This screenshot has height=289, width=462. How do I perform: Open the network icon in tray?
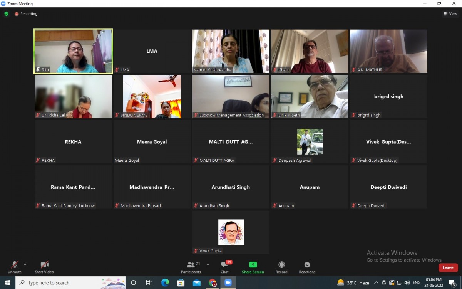coord(400,282)
